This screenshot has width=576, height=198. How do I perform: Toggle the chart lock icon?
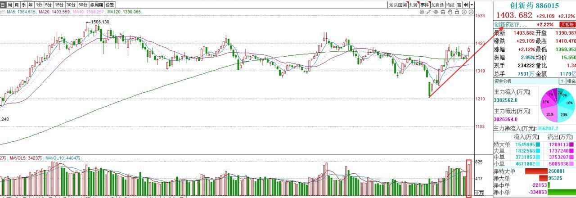(x=457, y=12)
